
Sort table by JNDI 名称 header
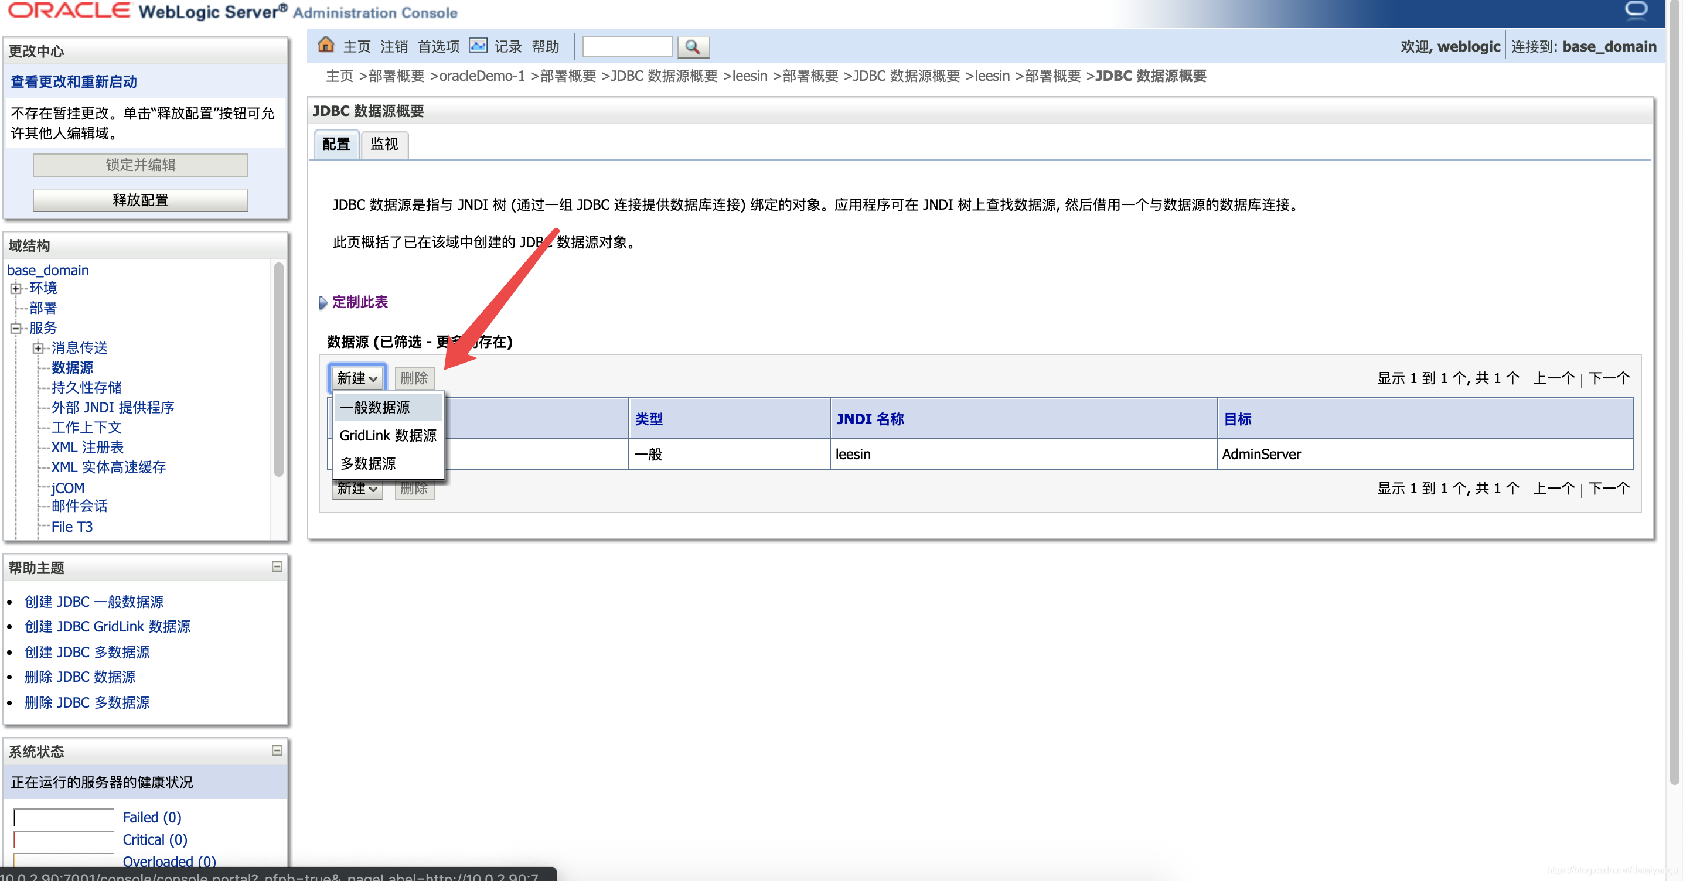click(870, 419)
